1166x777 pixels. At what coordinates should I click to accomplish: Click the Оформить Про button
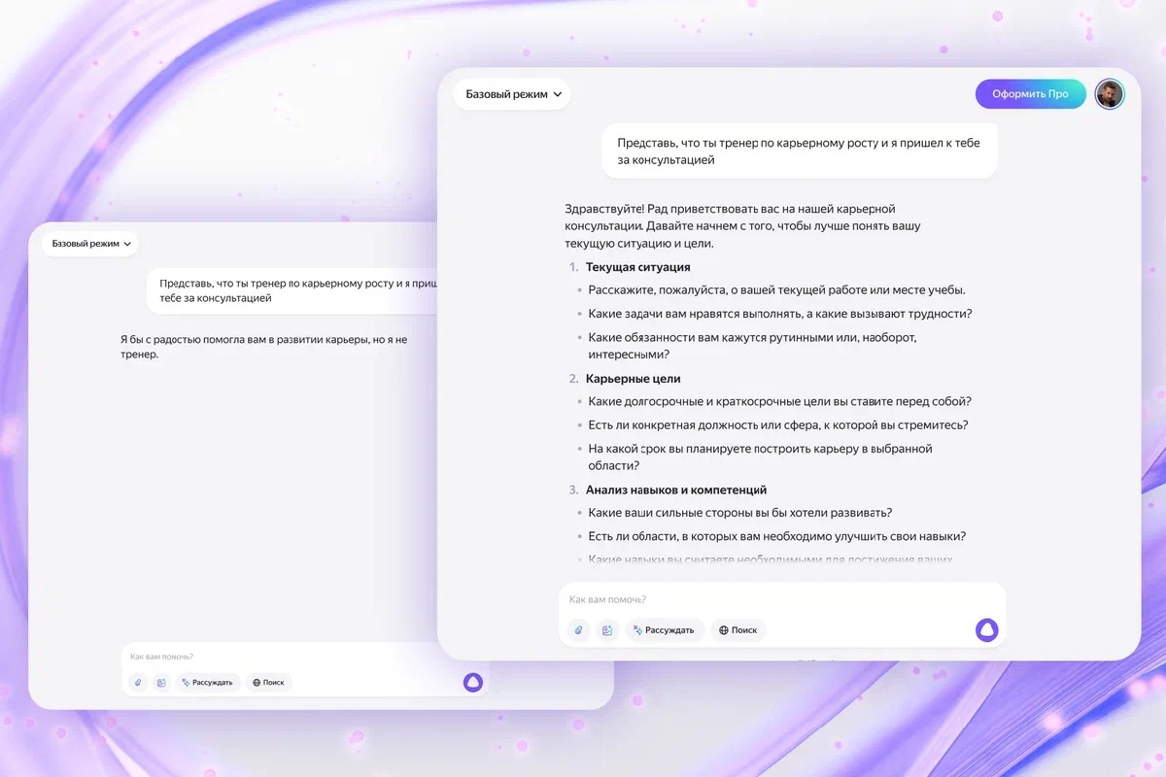tap(1030, 94)
